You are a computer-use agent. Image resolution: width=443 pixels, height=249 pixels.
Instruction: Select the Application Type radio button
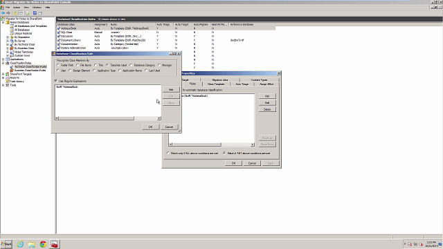pyautogui.click(x=94, y=71)
